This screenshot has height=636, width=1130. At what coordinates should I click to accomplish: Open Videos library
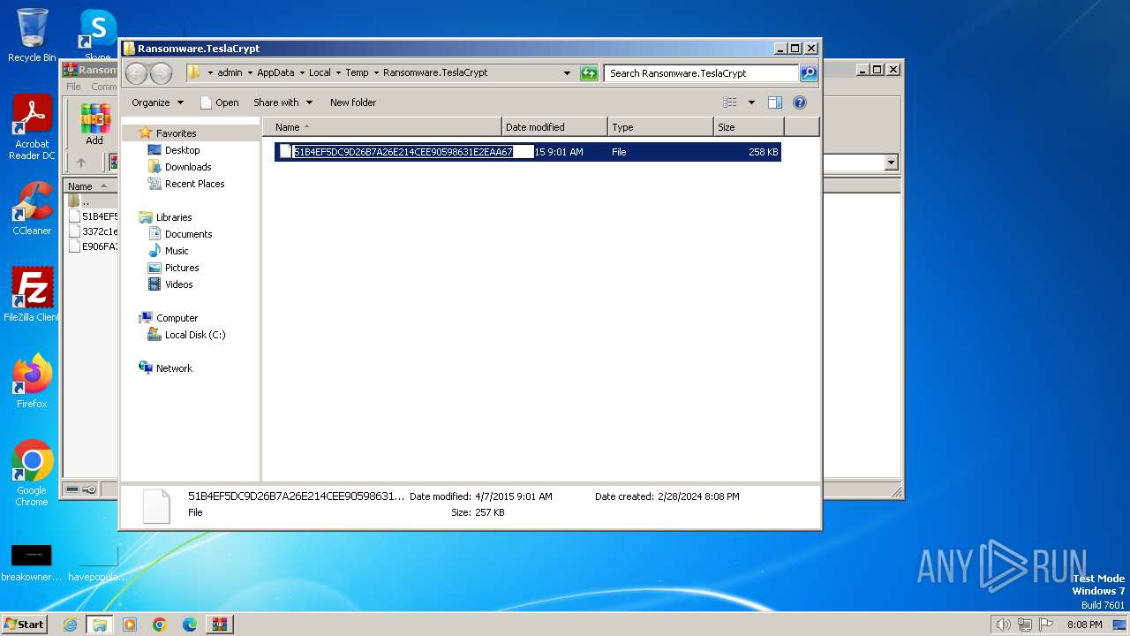point(178,284)
